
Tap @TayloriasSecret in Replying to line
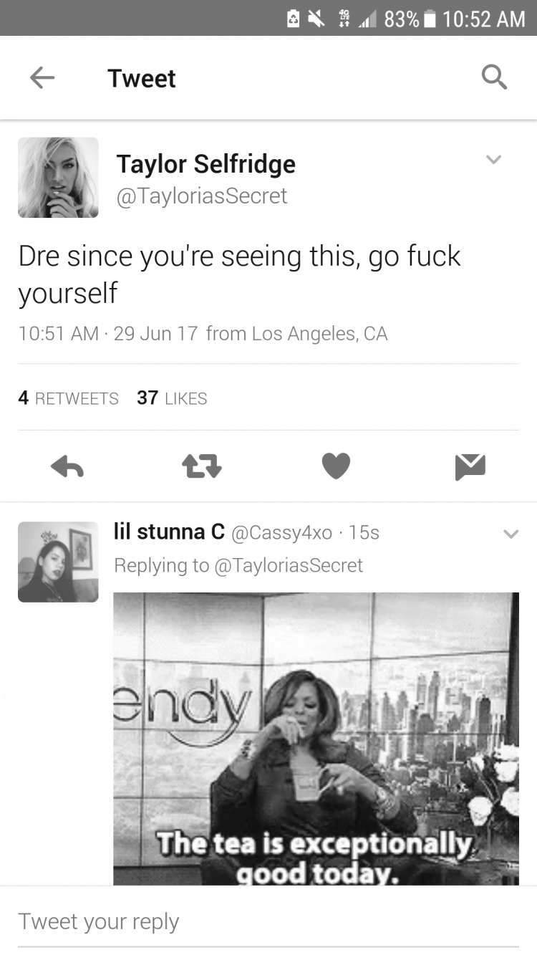[x=289, y=565]
